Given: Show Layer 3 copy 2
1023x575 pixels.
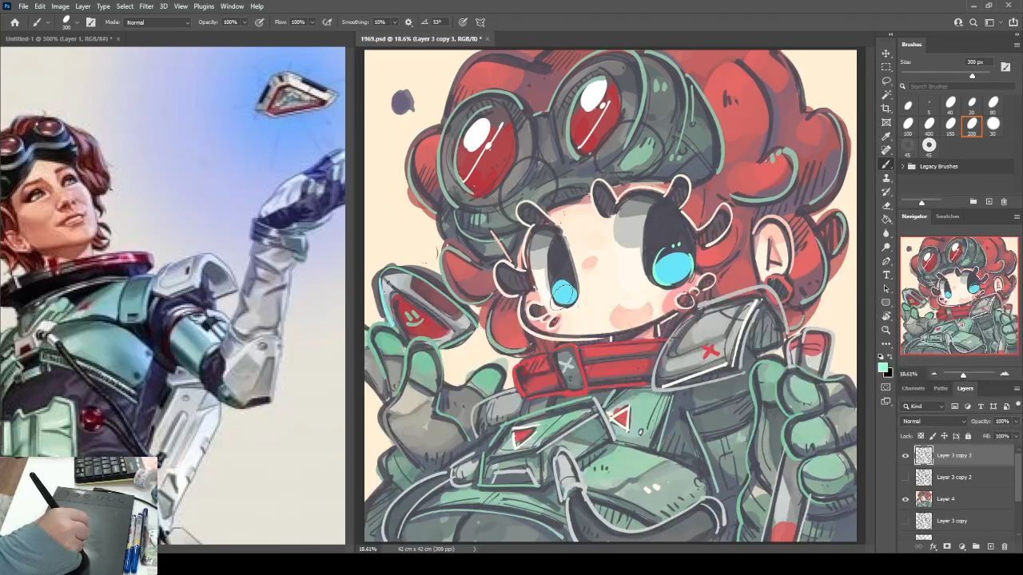Looking at the screenshot, I should click(906, 477).
